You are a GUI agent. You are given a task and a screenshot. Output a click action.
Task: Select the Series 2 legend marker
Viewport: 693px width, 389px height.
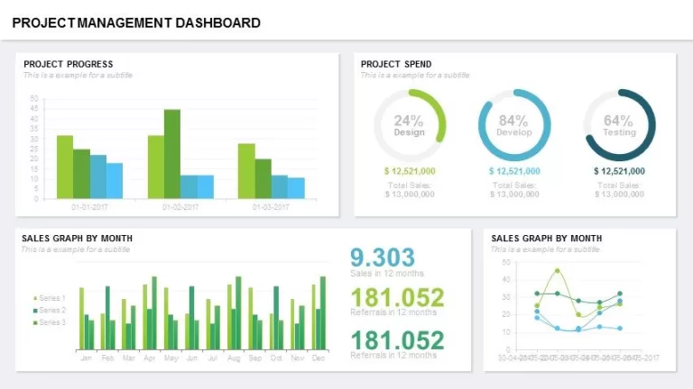click(35, 311)
